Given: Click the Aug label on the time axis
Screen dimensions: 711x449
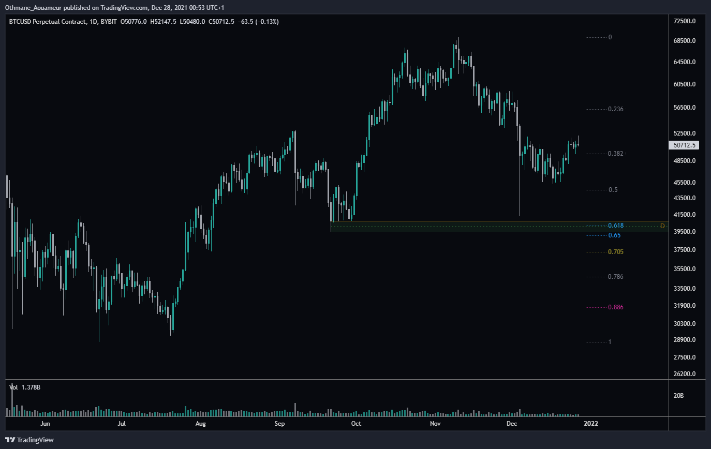Looking at the screenshot, I should (x=201, y=424).
